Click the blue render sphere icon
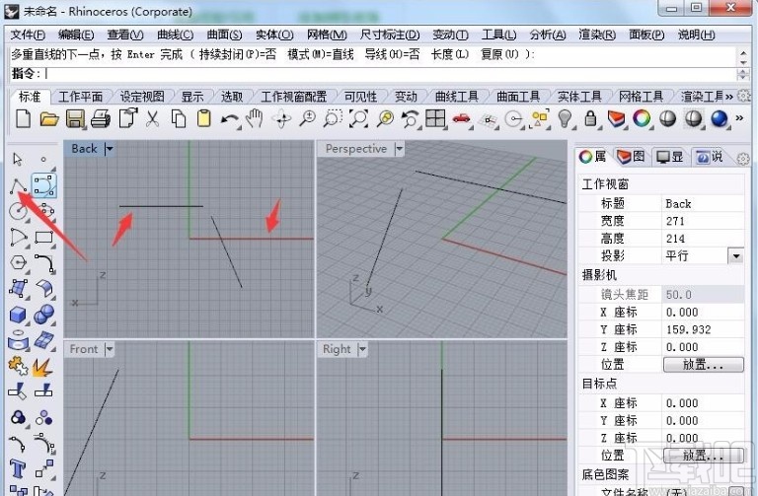Viewport: 758px width, 496px height. point(720,118)
